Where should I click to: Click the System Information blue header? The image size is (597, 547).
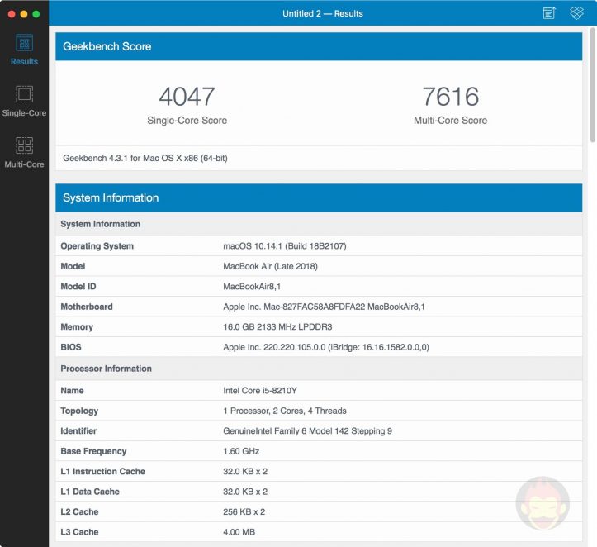(319, 198)
